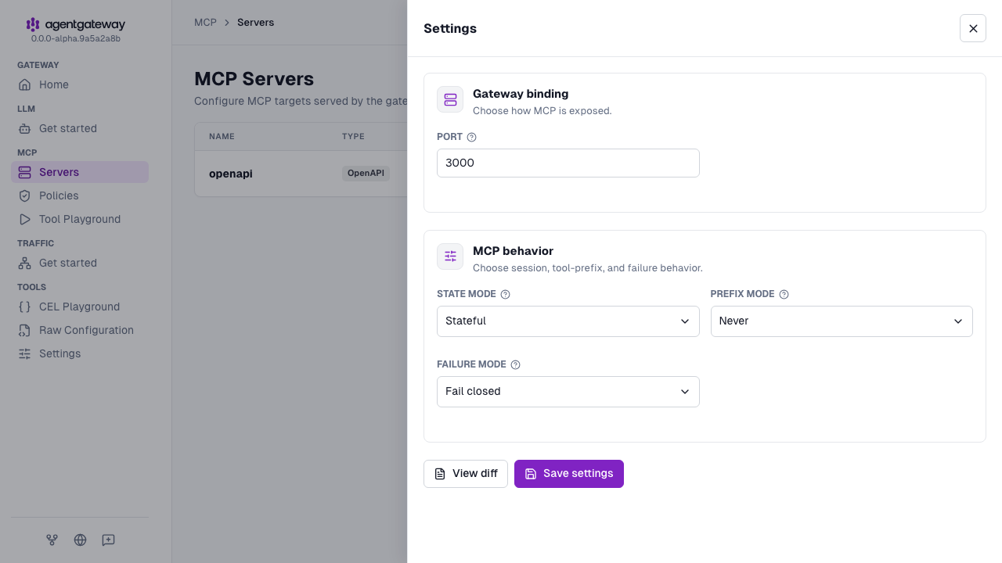Click the MCP Servers page heading

click(x=254, y=79)
